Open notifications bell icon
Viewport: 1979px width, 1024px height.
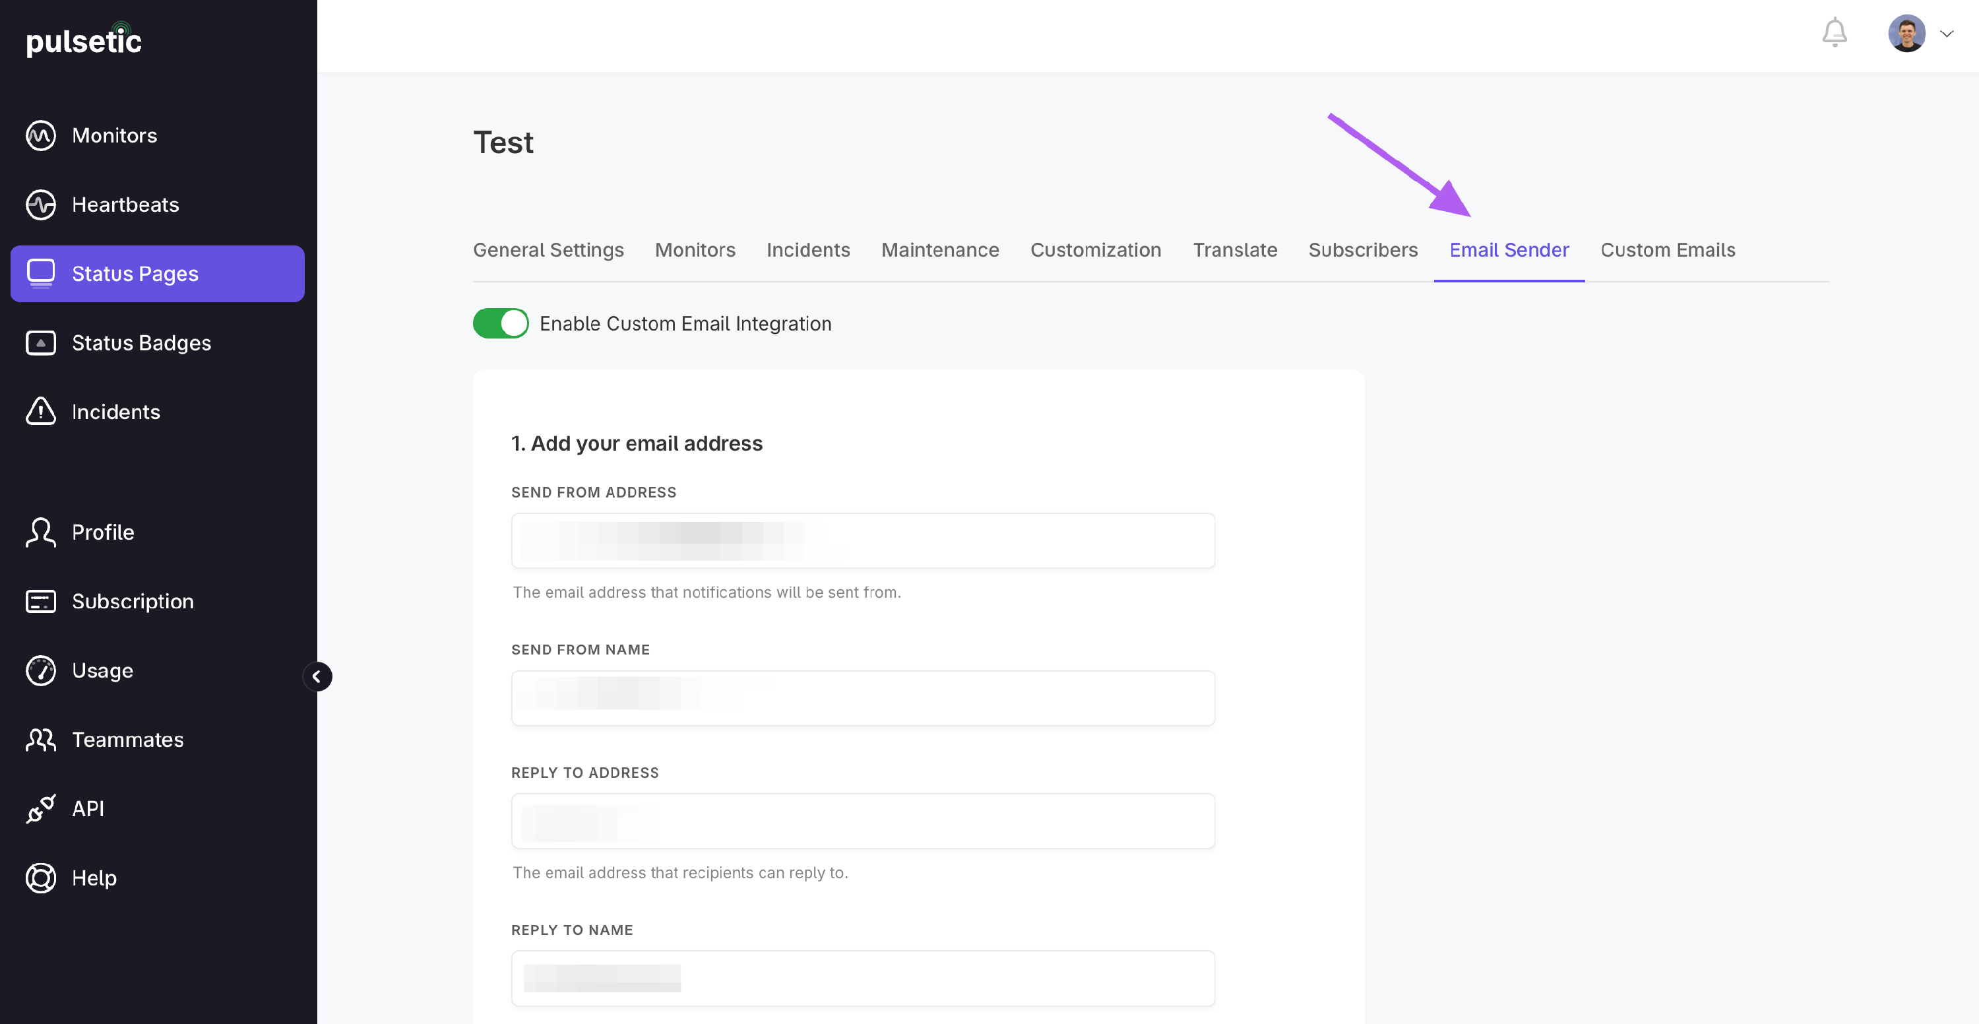click(1834, 32)
